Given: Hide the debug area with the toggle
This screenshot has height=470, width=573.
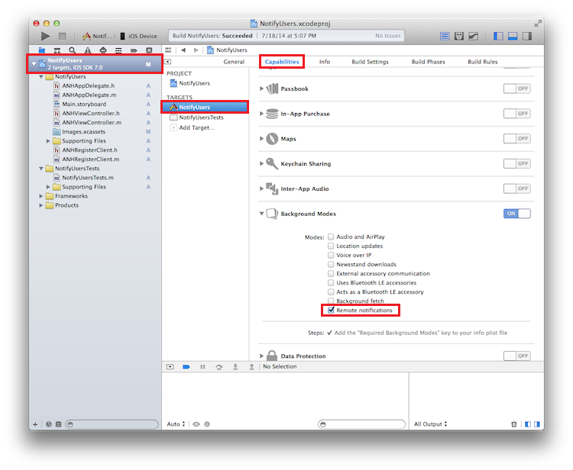Looking at the screenshot, I should pos(170,367).
